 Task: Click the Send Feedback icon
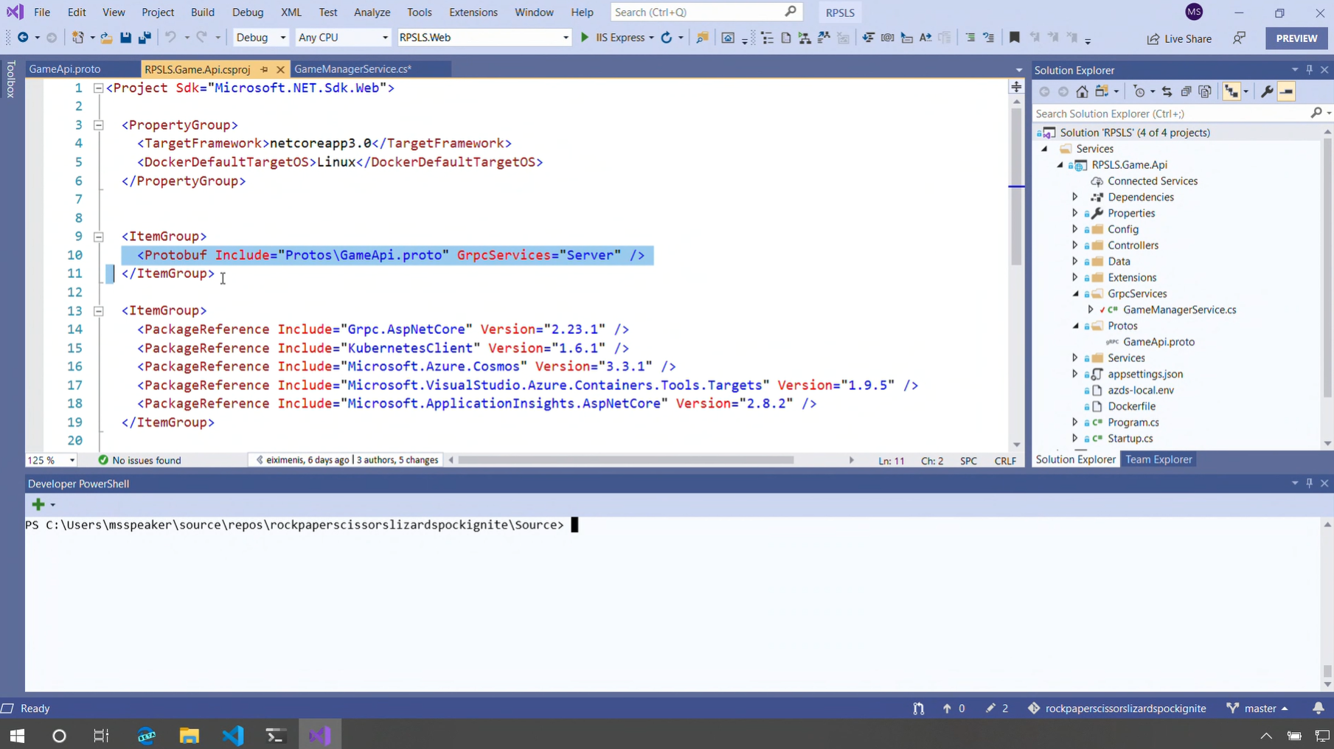[x=1239, y=38]
